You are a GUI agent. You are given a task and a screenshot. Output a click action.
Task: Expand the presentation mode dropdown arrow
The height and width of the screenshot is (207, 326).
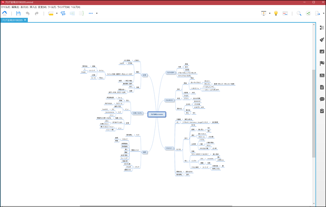tap(270, 13)
